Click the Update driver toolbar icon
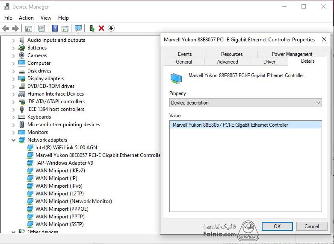This screenshot has height=244, width=334. [x=92, y=28]
